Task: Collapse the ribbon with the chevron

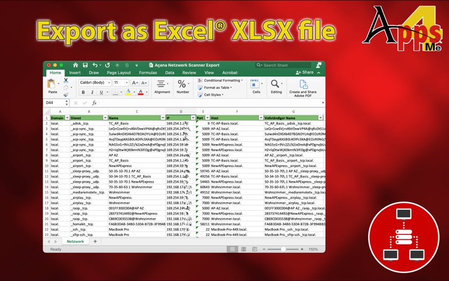Action: 319,73
